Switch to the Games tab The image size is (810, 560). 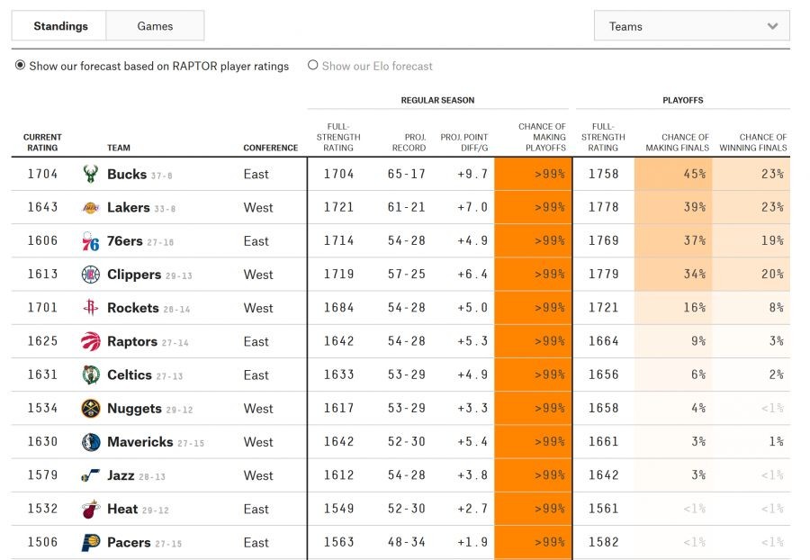155,26
